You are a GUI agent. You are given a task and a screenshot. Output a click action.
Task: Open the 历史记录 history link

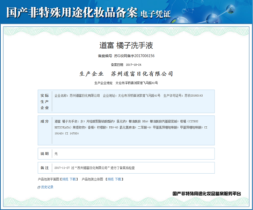click(47, 187)
